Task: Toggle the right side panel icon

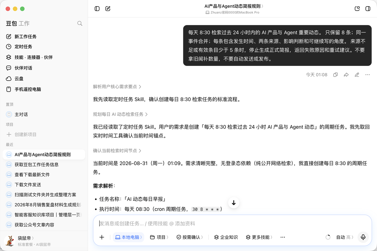Action: pos(368,9)
